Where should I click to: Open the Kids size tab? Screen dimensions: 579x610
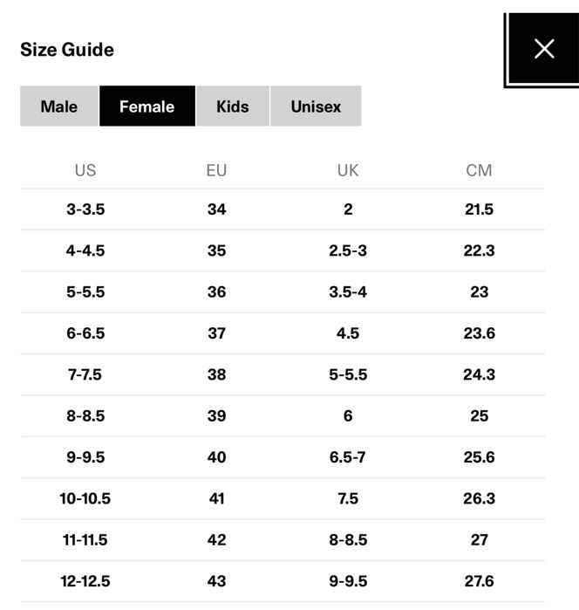(x=233, y=106)
